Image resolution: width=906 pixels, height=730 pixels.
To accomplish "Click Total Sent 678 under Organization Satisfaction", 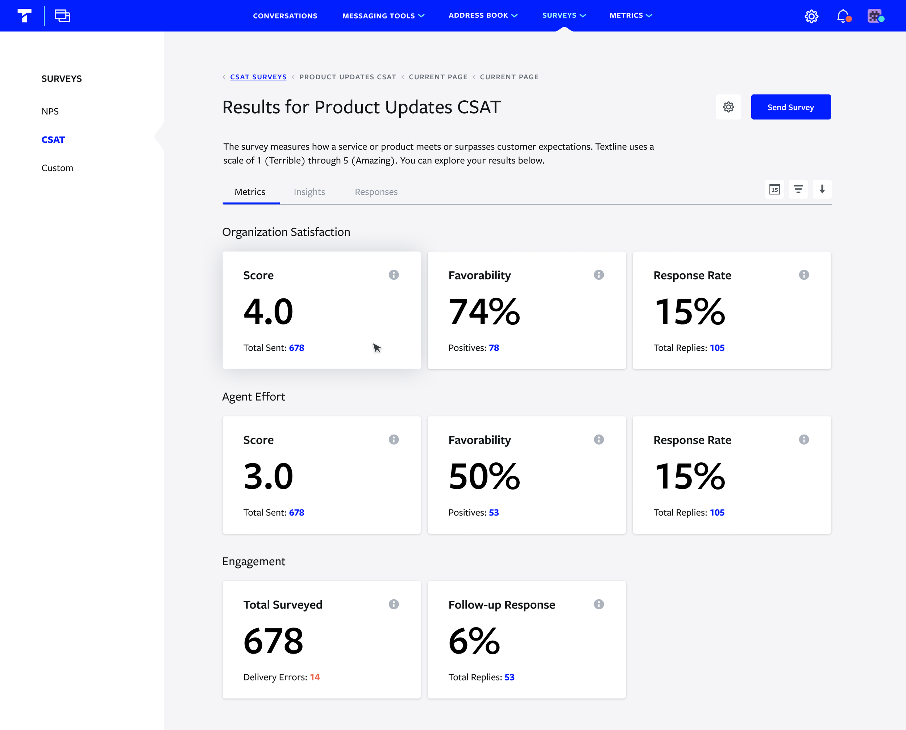I will tap(296, 348).
